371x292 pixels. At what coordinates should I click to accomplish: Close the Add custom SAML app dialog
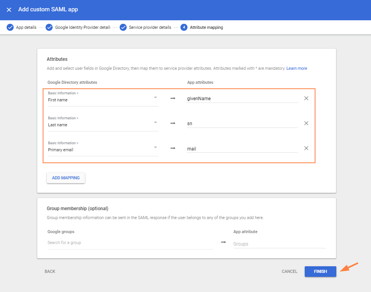click(x=9, y=10)
